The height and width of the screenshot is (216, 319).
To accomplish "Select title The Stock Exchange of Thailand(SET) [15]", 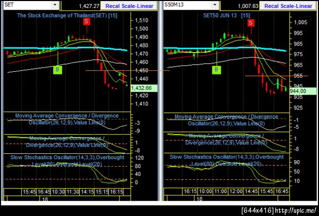I will point(67,15).
